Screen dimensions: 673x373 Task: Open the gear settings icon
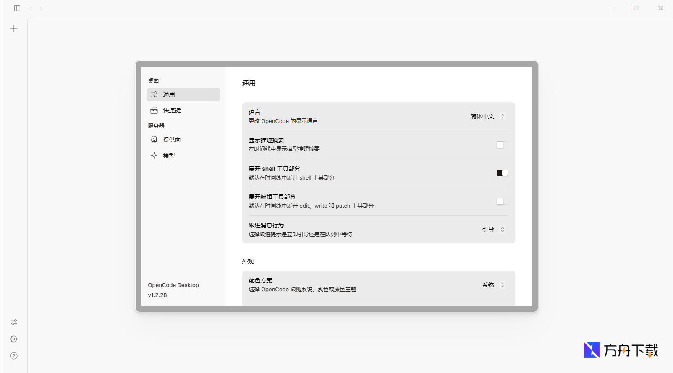pyautogui.click(x=14, y=339)
